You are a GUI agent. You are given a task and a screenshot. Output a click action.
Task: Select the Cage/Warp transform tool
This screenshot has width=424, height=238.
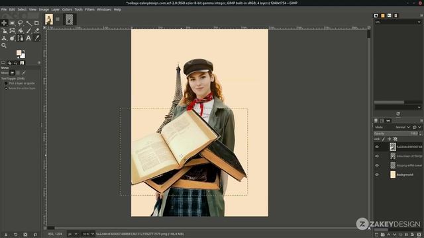[x=12, y=30]
